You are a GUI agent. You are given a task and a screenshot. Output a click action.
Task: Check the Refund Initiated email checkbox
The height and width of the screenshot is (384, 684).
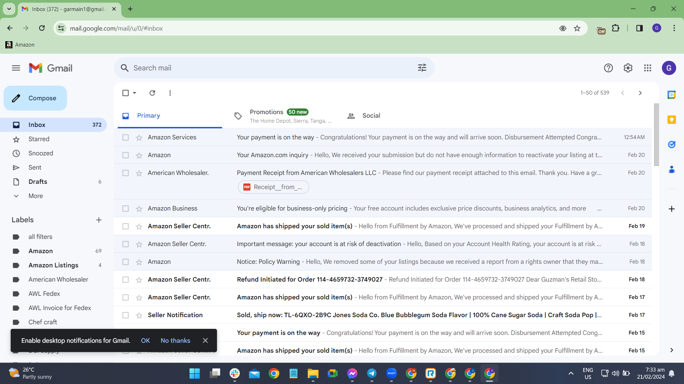pos(125,279)
